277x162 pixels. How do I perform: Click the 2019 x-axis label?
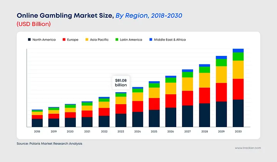[54, 131]
